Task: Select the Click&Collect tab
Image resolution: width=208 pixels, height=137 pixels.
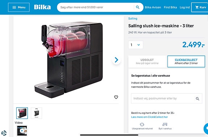Action: (x=186, y=61)
